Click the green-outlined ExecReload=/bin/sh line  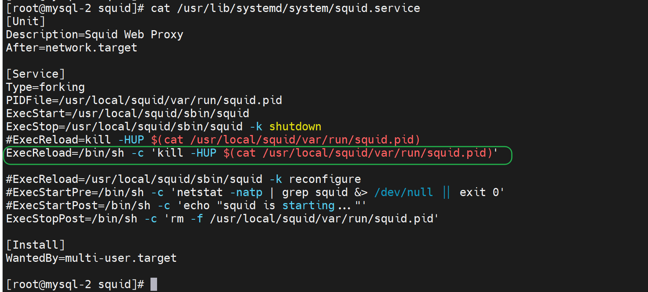coord(251,153)
